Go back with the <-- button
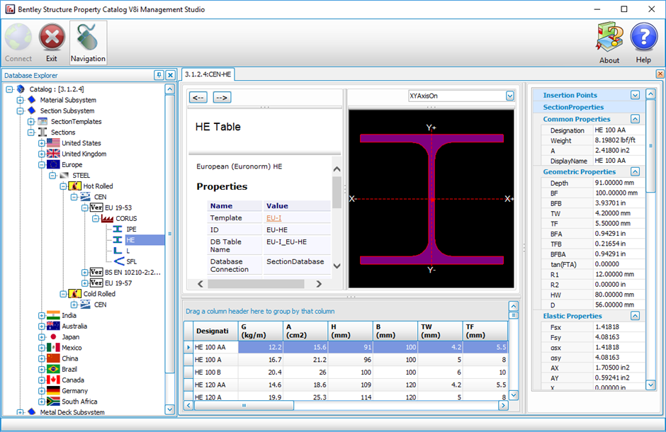Image resolution: width=666 pixels, height=432 pixels. tap(198, 97)
